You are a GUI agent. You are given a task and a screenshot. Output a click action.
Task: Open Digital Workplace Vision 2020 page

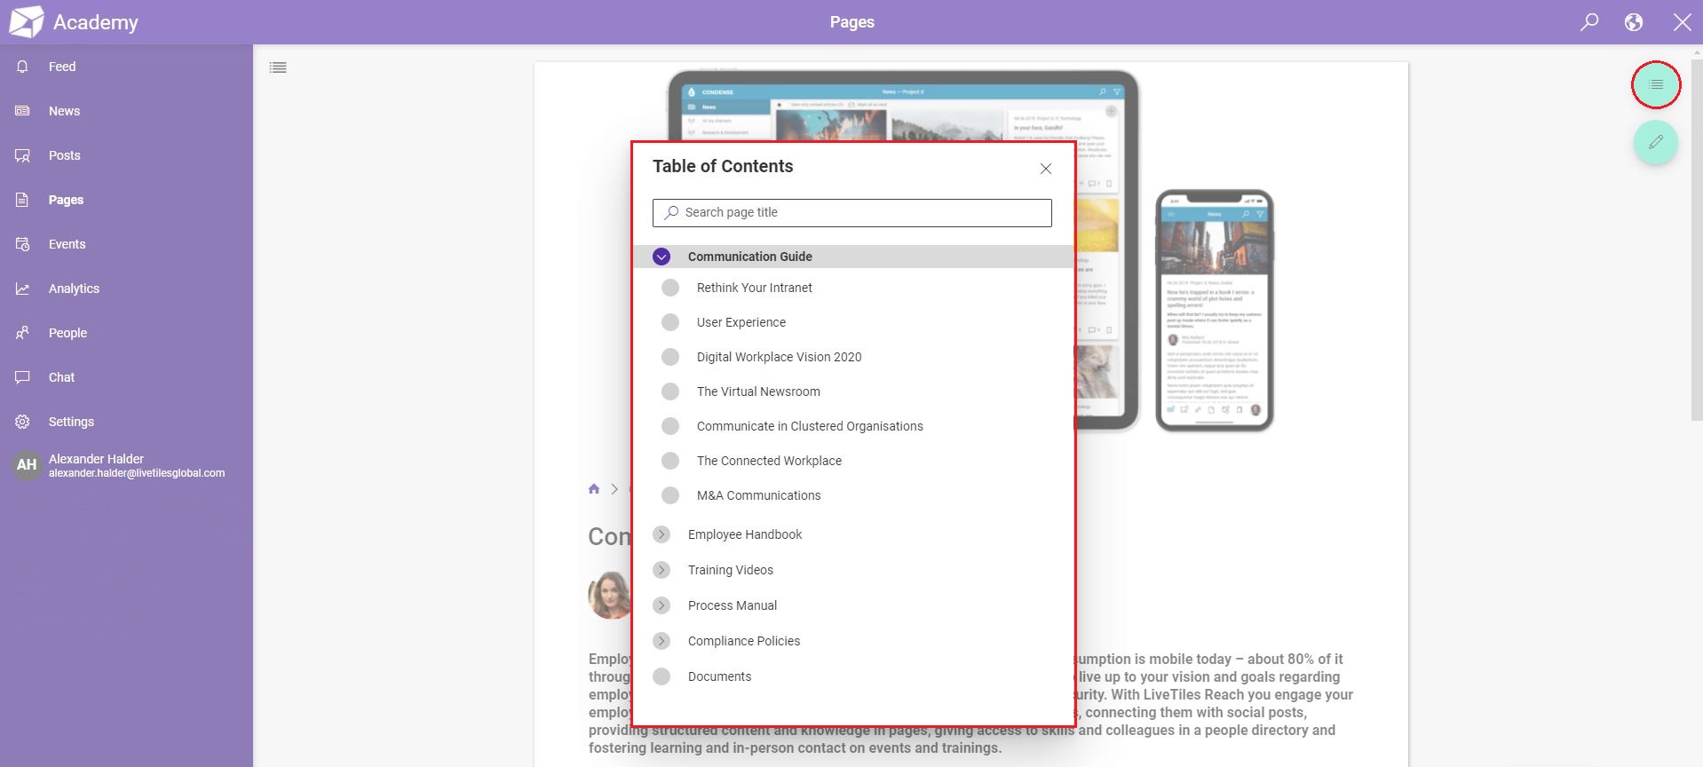(779, 357)
